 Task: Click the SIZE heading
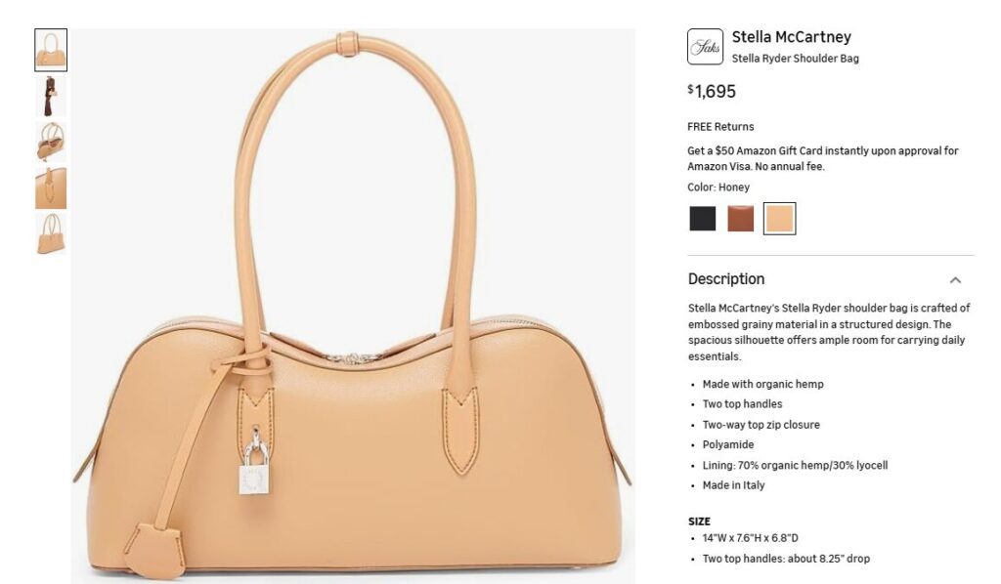[699, 521]
